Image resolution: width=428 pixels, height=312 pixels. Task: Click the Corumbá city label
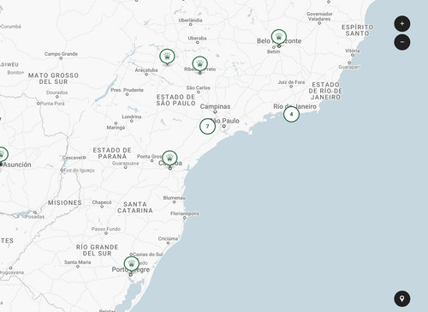coord(11,27)
